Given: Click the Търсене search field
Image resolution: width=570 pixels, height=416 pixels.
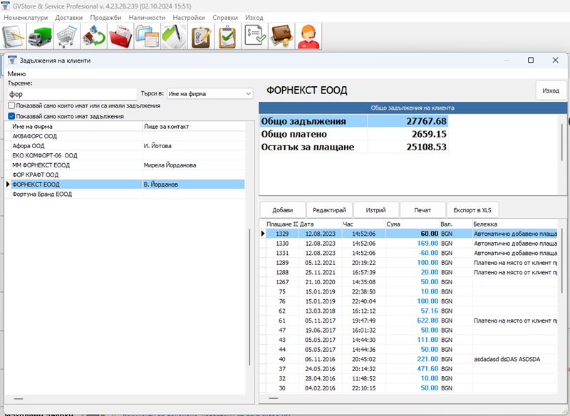Looking at the screenshot, I should click(x=73, y=94).
